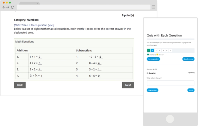The width and height of the screenshot is (198, 126).
Task: Open question 7 in quiz navigator
Action: (170, 50)
